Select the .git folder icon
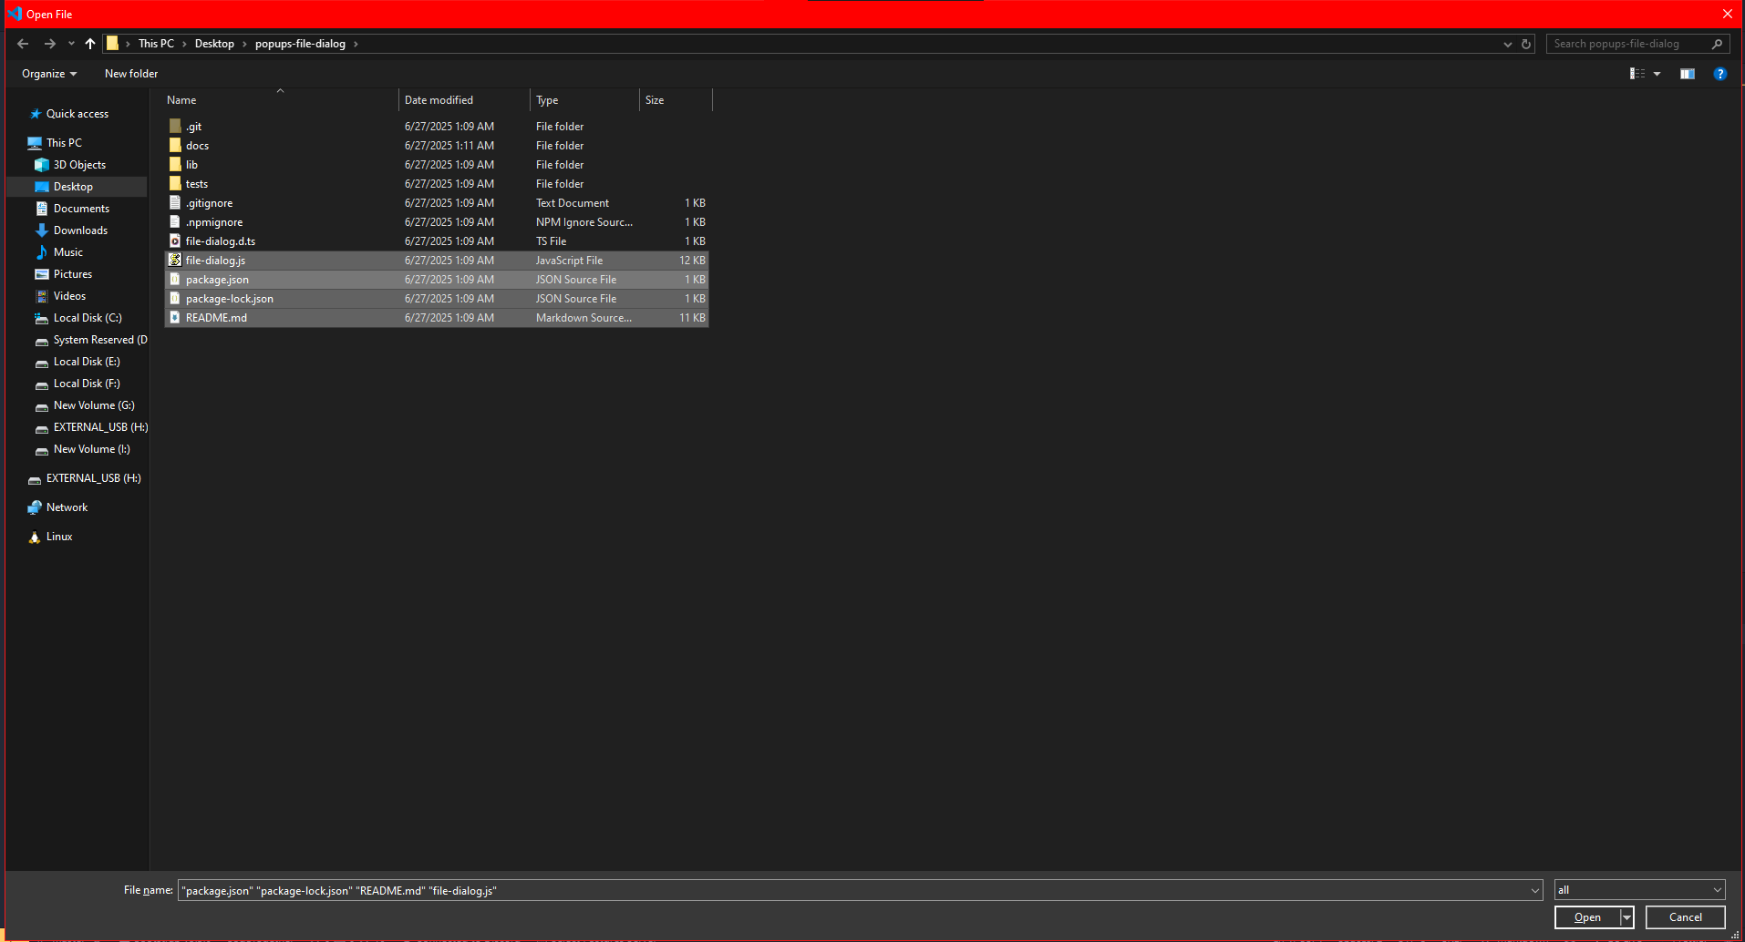This screenshot has width=1745, height=942. (175, 127)
